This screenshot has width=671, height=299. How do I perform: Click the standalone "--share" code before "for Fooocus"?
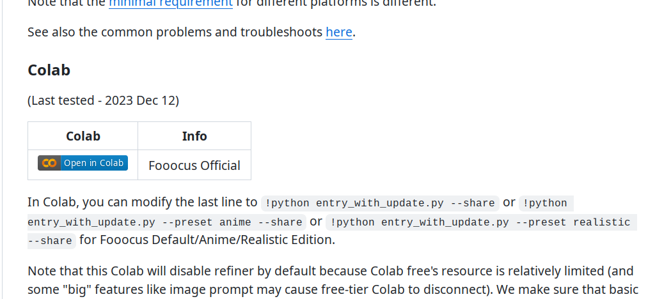coord(51,241)
